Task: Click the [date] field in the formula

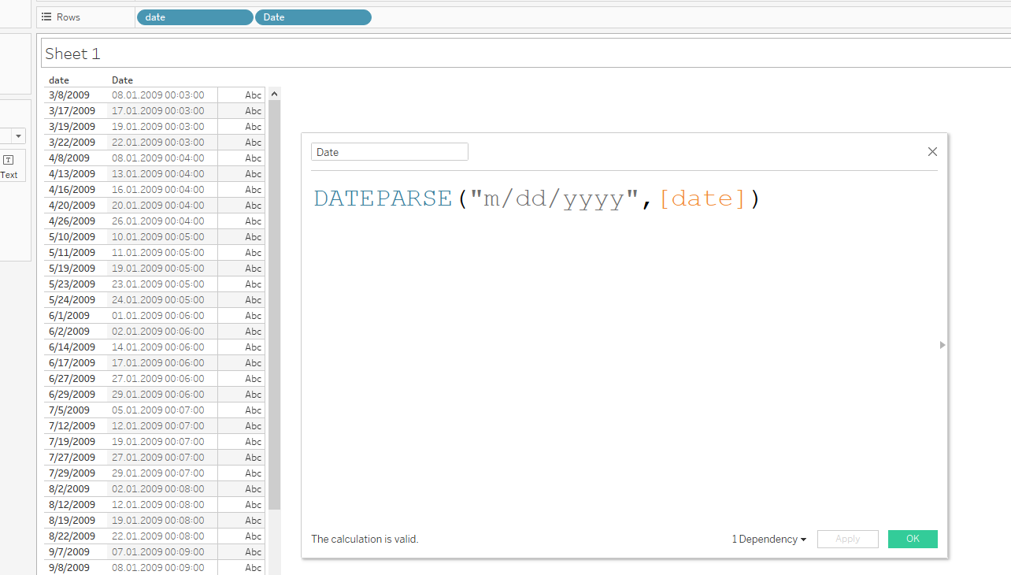Action: (x=702, y=198)
